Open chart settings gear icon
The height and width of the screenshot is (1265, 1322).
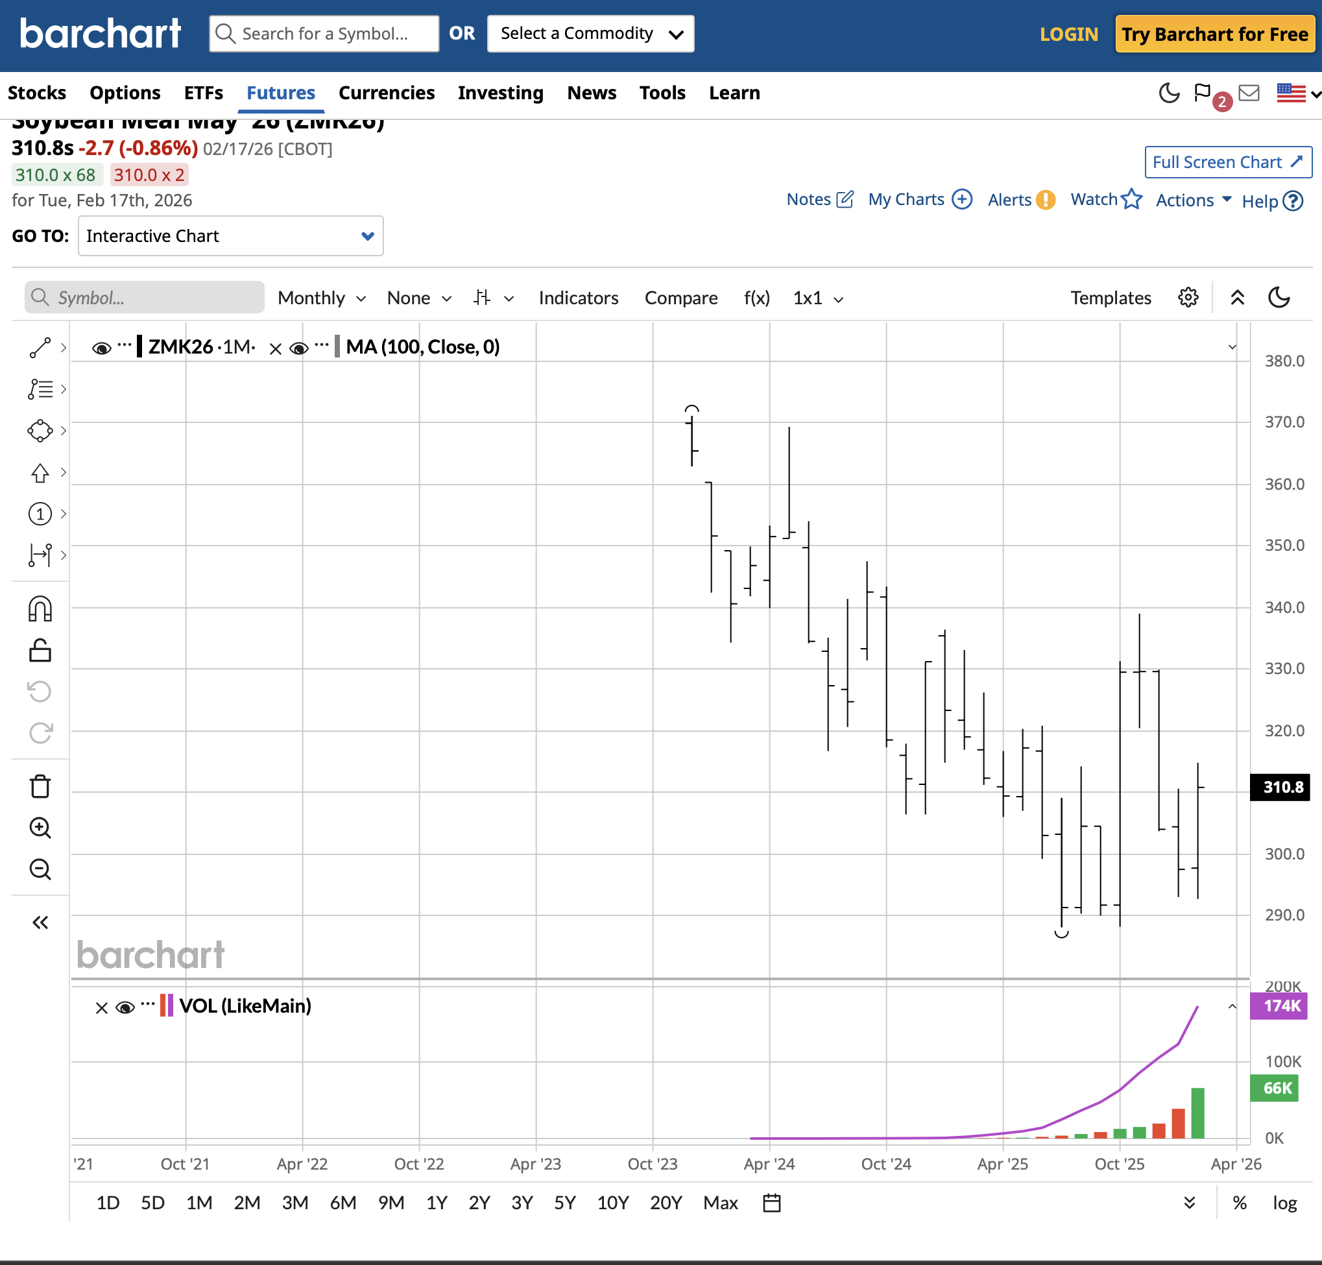click(1188, 297)
